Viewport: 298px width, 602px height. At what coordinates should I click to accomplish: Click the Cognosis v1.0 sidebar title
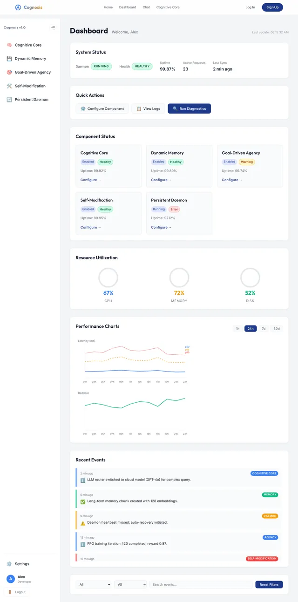14,27
